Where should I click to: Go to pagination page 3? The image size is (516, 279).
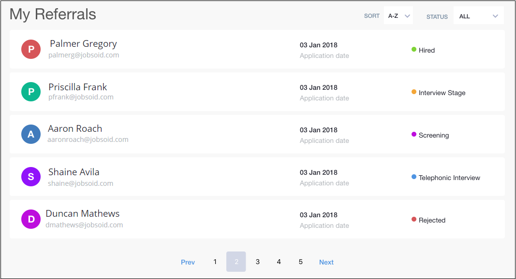(x=258, y=262)
